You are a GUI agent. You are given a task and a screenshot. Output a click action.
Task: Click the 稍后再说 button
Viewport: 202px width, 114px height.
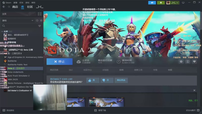click(x=121, y=80)
